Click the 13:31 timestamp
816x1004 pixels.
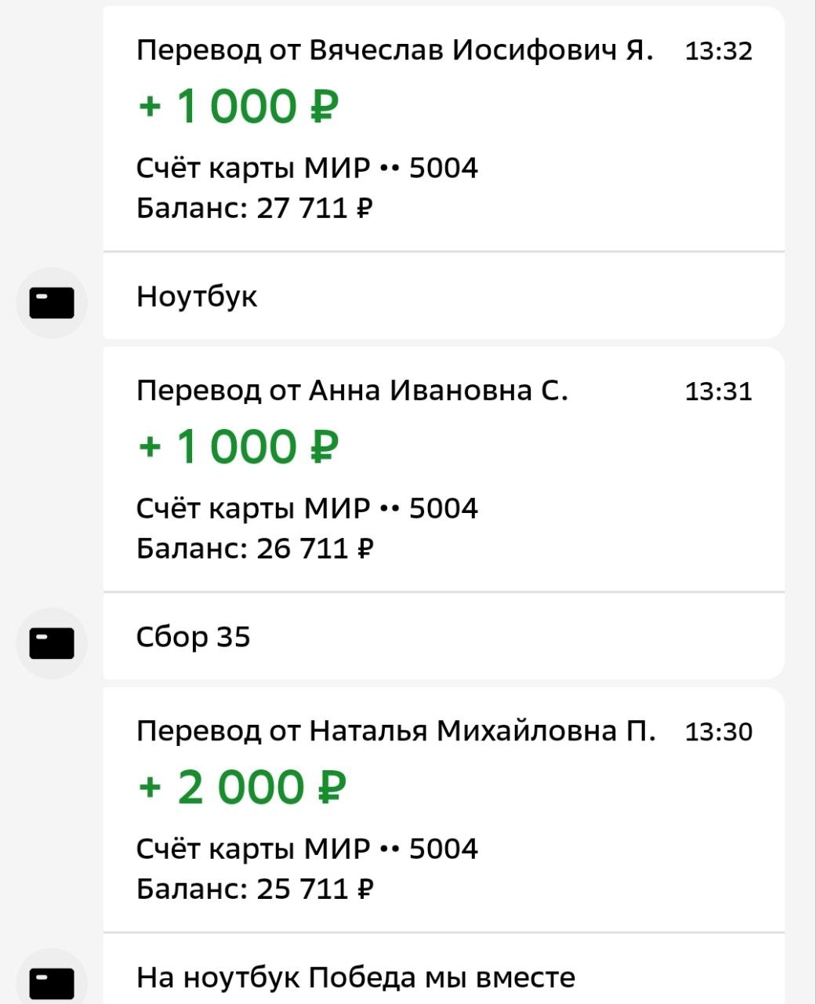718,391
